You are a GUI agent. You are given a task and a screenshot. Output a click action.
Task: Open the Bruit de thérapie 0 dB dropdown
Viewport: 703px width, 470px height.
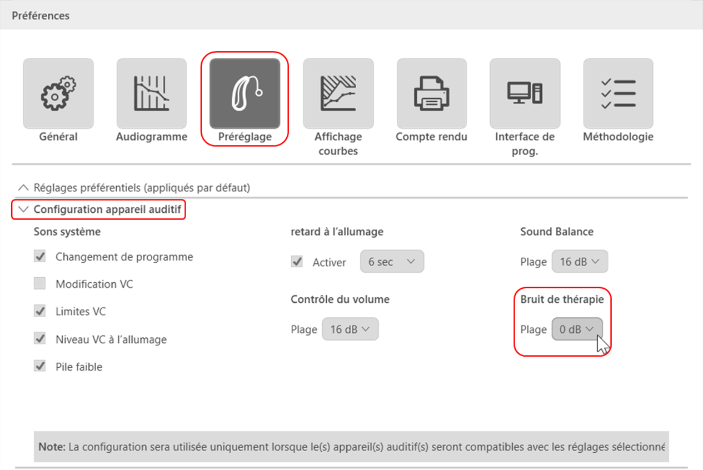point(576,329)
